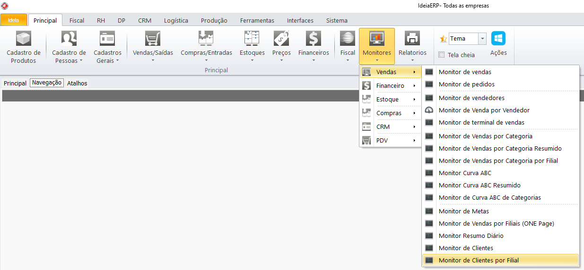Screen dimensions: 584x270
Task: Open the Preços price tag icon
Action: (x=281, y=39)
